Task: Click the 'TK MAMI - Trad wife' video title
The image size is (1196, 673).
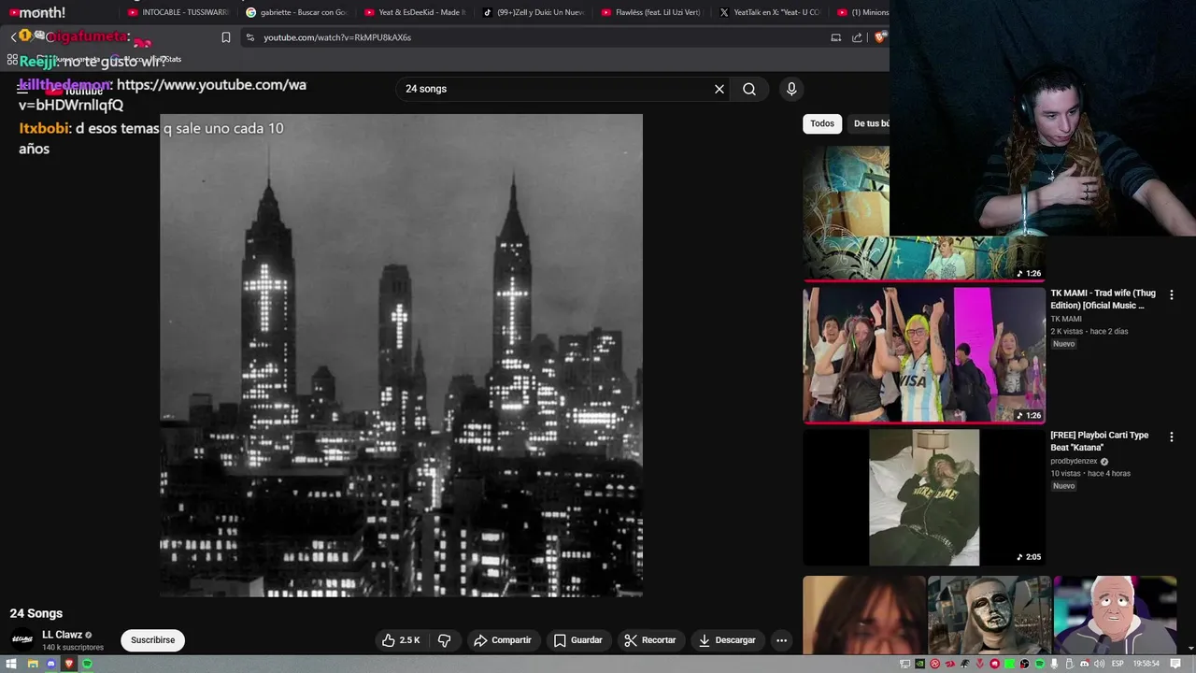Action: (x=1103, y=299)
